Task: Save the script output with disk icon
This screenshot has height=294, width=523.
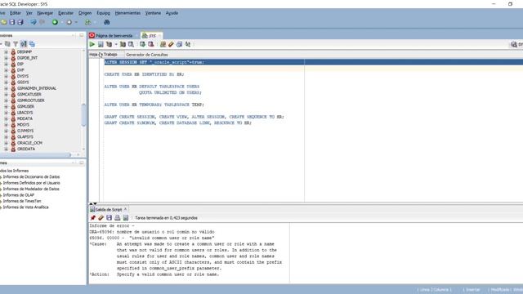Action: click(109, 218)
